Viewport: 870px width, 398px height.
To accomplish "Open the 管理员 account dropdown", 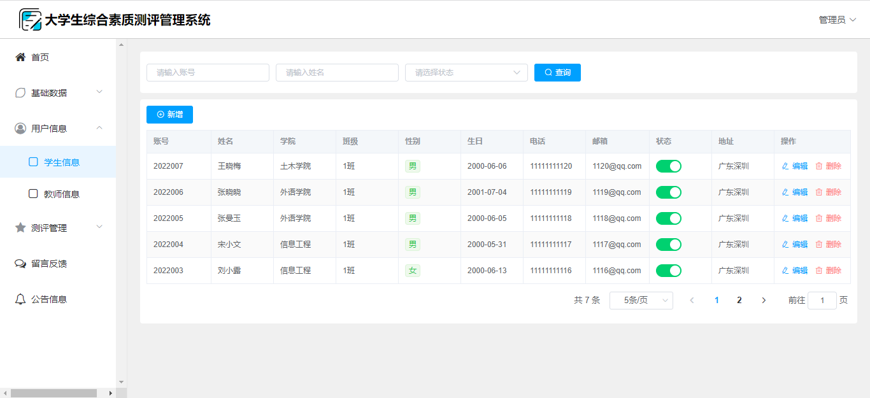I will (x=837, y=20).
